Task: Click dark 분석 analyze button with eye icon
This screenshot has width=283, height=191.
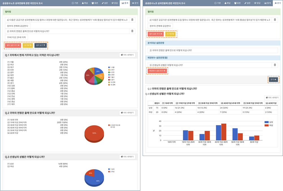Action: coord(273,79)
